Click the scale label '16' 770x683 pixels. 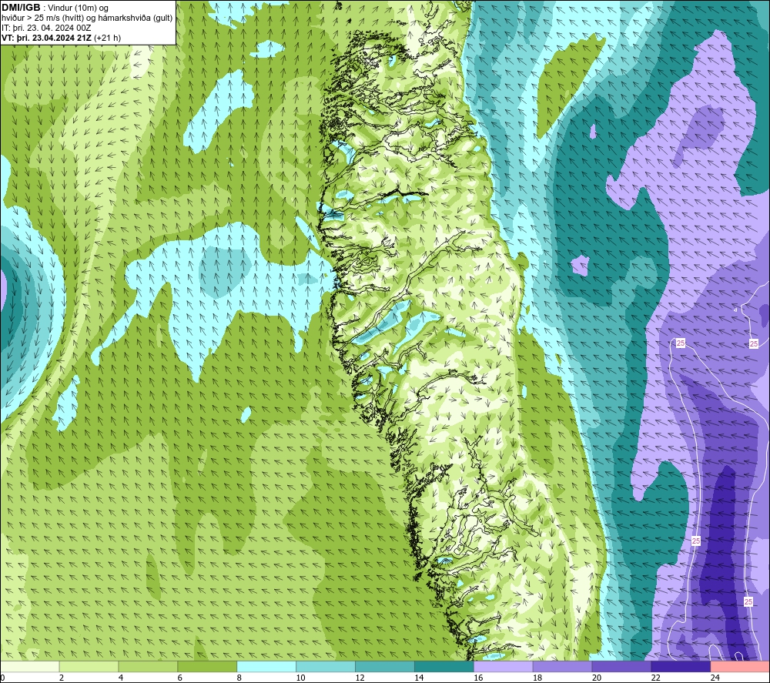click(478, 678)
